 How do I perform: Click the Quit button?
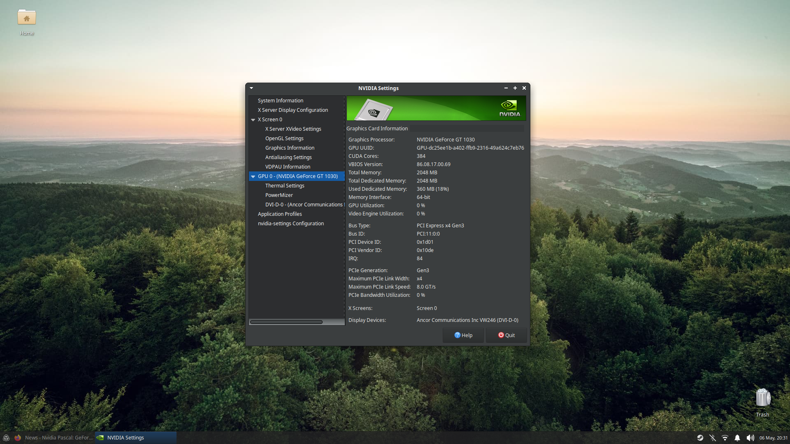507,335
